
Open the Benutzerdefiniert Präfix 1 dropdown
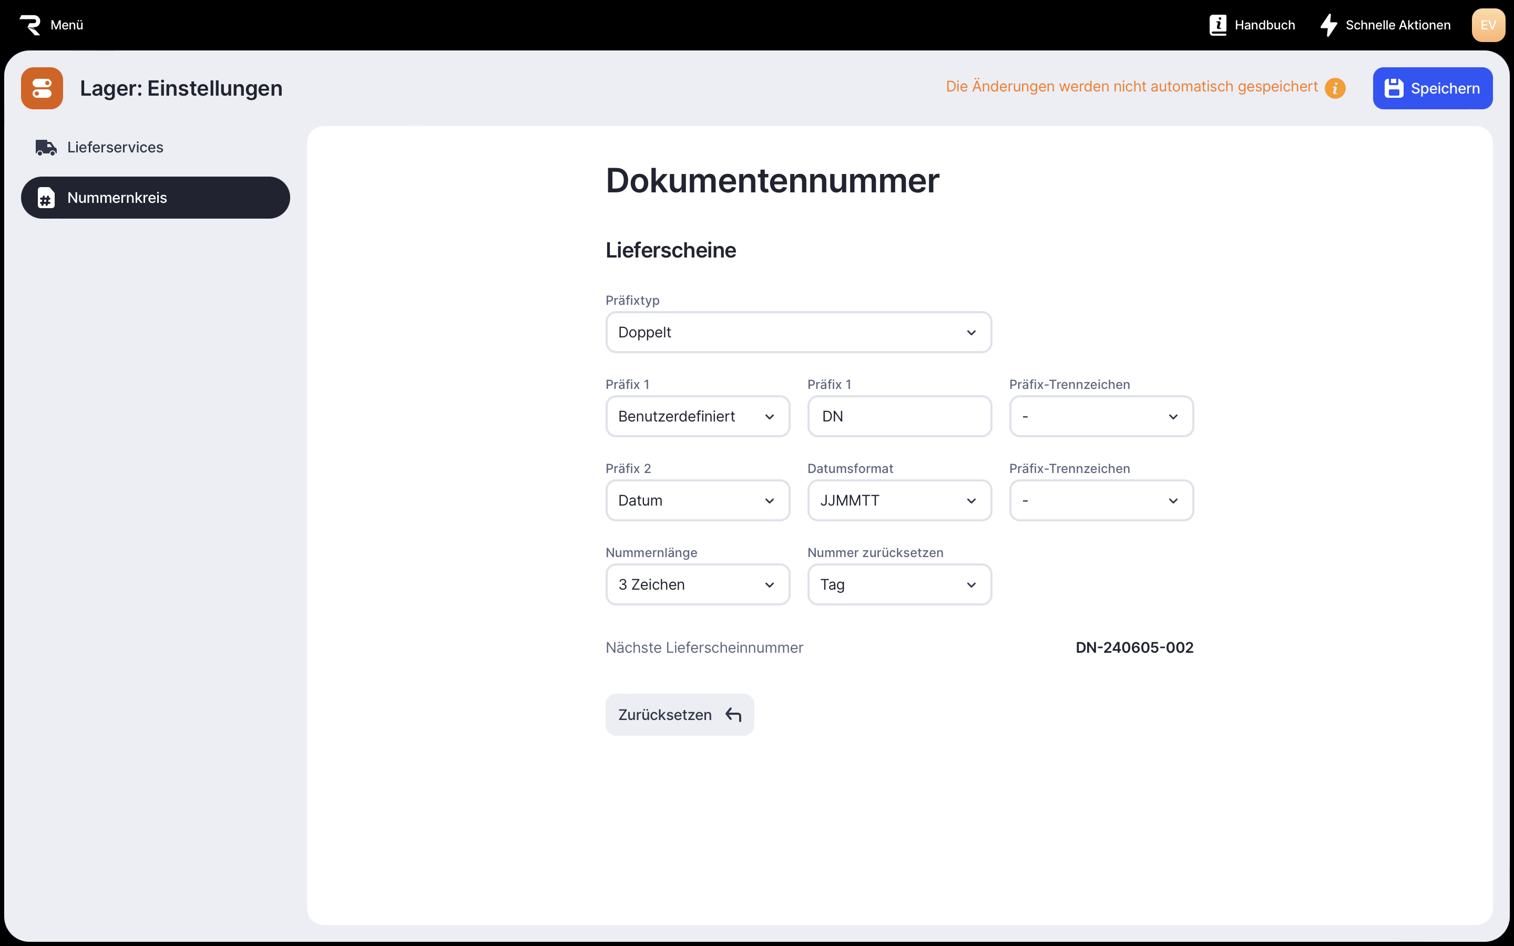point(697,417)
